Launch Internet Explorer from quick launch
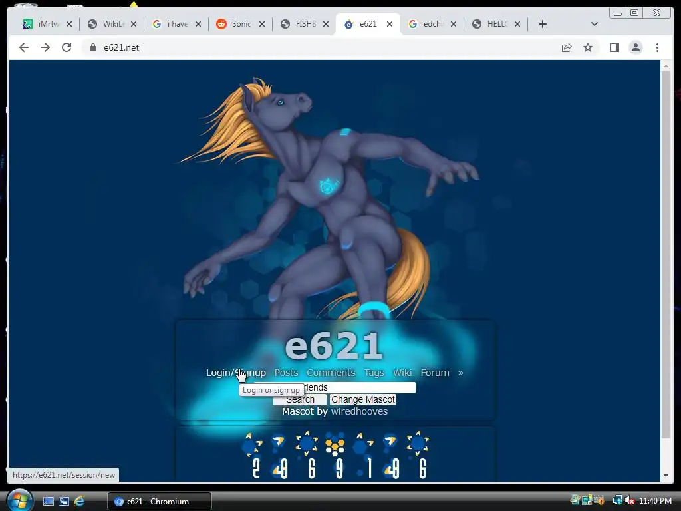Viewport: 681px width, 511px height. (x=79, y=502)
